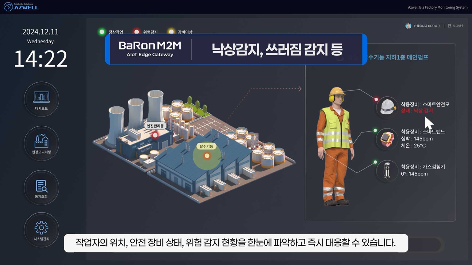Viewport: 472px width, 265px height.
Task: Toggle the yellow 장비이상 legend indicator
Action: [x=171, y=32]
